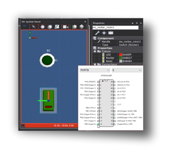The height and width of the screenshot is (156, 169).
Task: Select the rocker switch in the 3D panel
Action: (x=48, y=100)
